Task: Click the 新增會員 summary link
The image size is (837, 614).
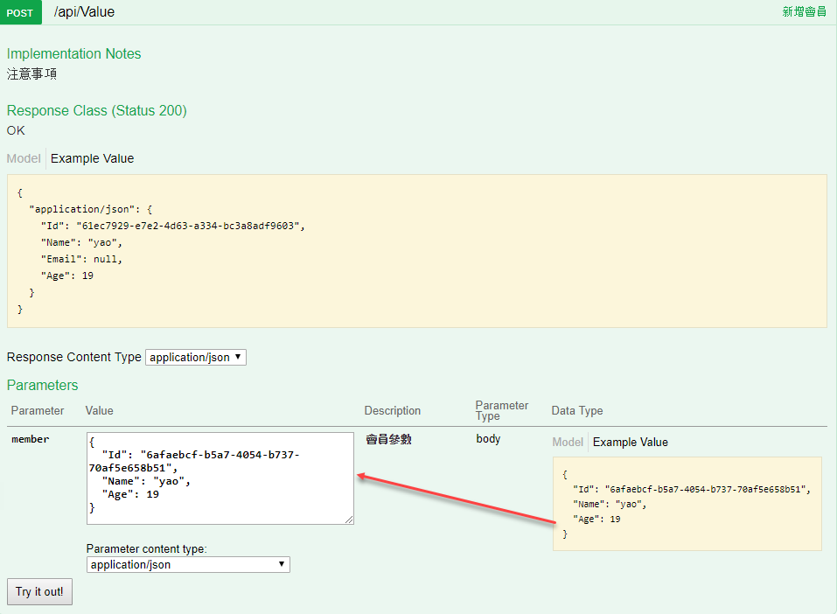Action: tap(804, 12)
